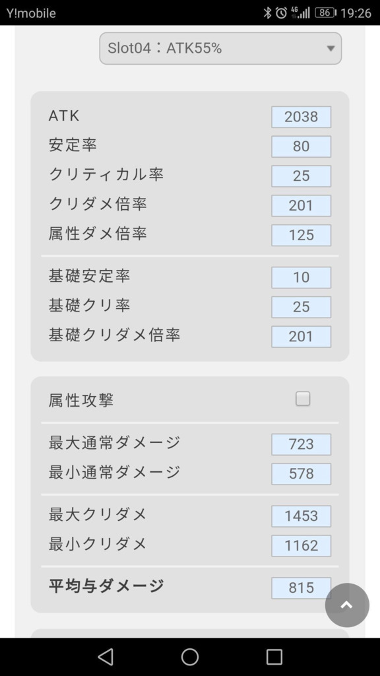380x676 pixels.
Task: Tap the 4G signal strength icon
Action: click(300, 13)
